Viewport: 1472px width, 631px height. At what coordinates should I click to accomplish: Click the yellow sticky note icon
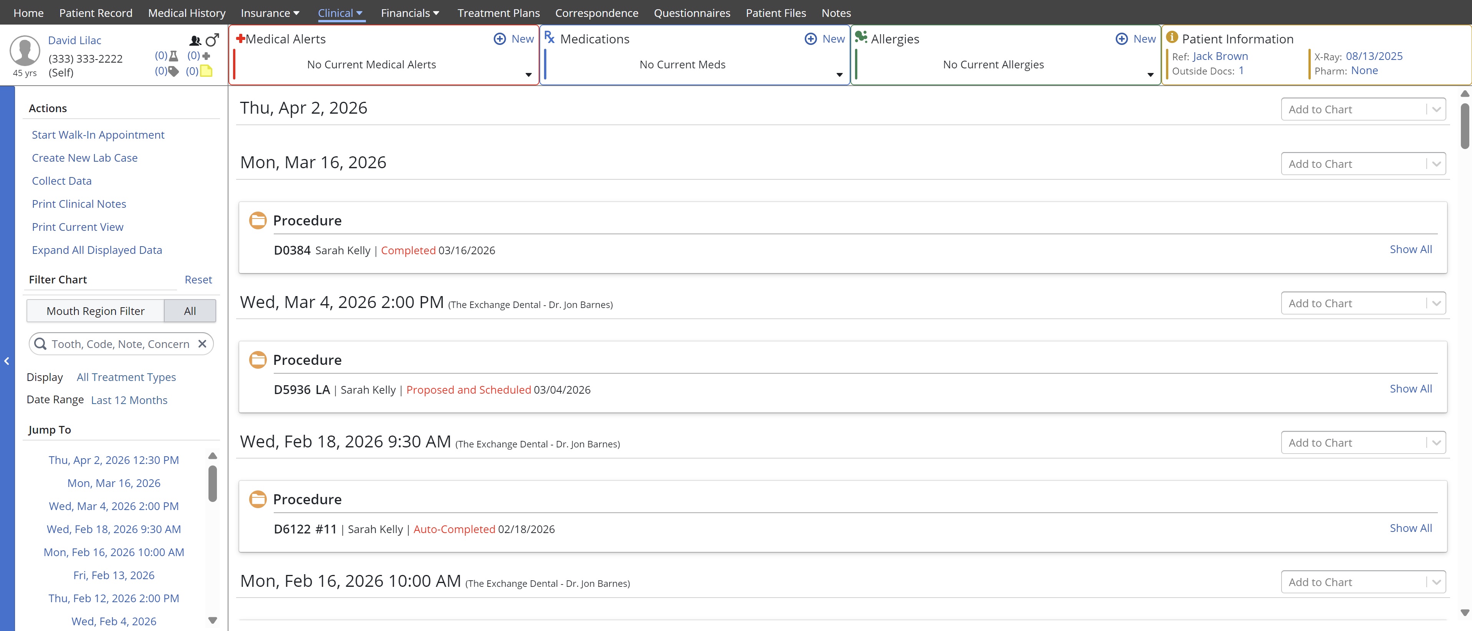(206, 71)
